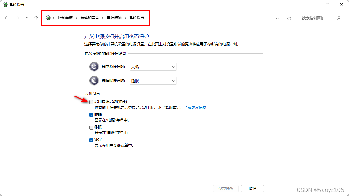This screenshot has height=196, width=349.
Task: Check the 休眠 checkbox
Action: point(91,127)
